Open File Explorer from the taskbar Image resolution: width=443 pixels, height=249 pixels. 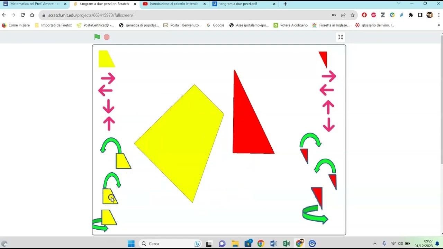tap(235, 244)
